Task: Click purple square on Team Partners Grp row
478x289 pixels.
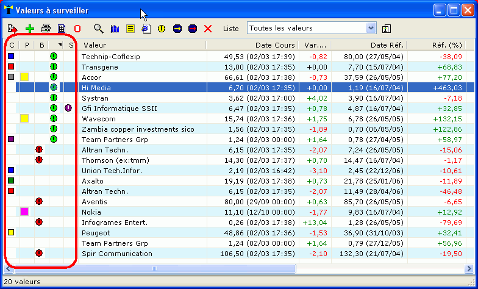Action: point(11,139)
